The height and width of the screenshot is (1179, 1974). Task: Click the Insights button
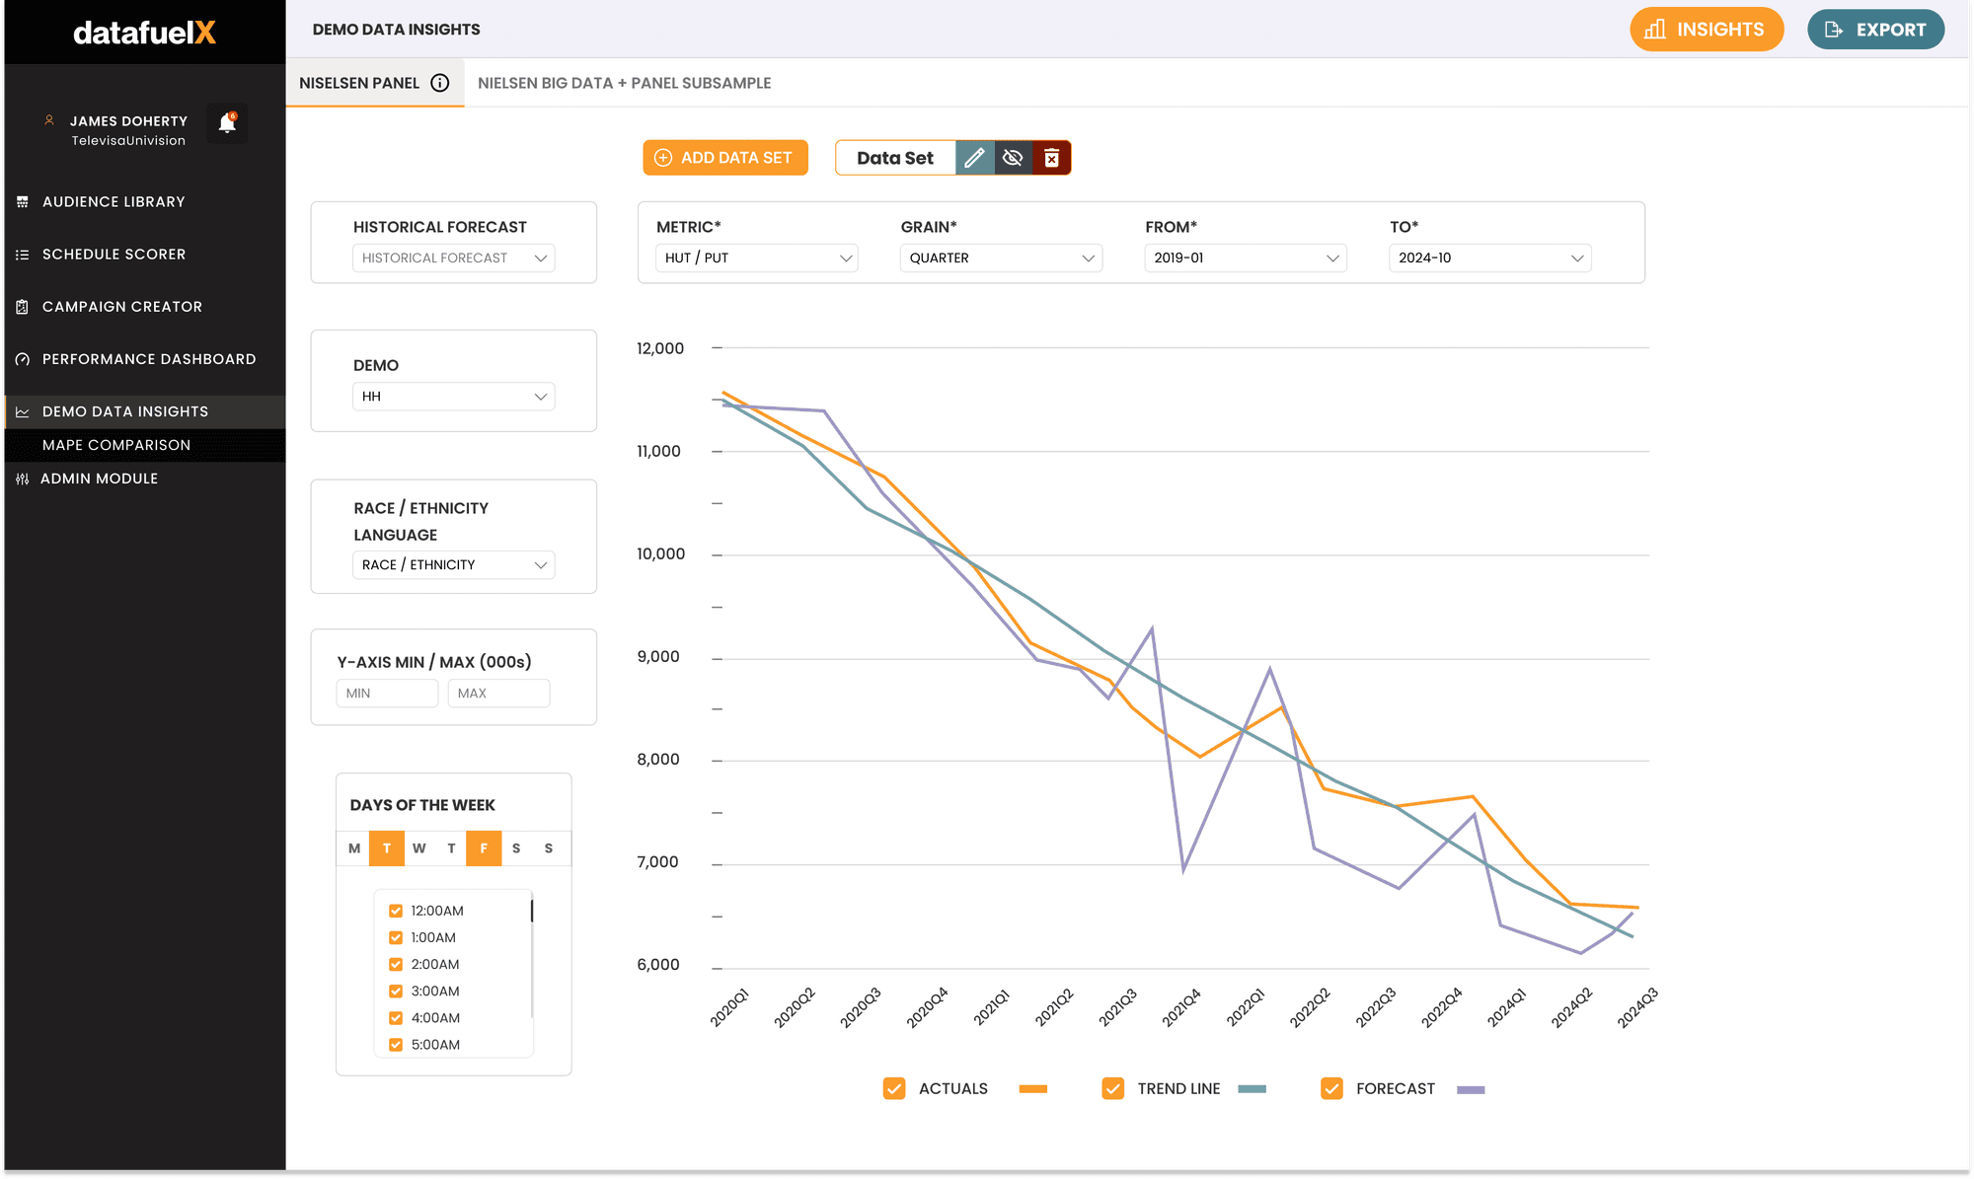coord(1707,30)
